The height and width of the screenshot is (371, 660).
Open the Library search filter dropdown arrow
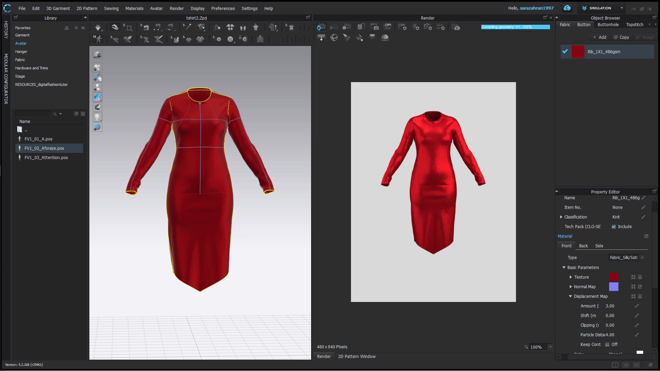coord(61,114)
